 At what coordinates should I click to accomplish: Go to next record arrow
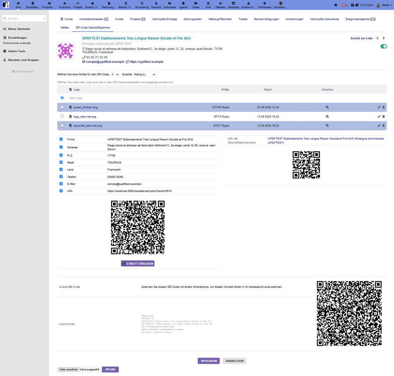click(383, 38)
